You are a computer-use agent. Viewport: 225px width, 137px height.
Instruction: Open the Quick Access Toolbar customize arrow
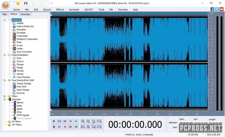click(51, 3)
